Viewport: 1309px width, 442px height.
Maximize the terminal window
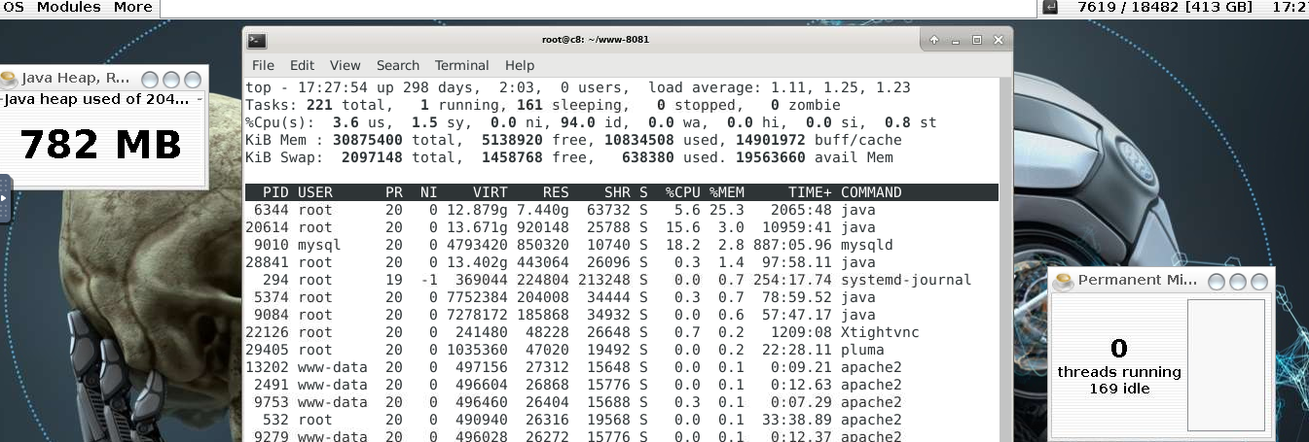(977, 40)
